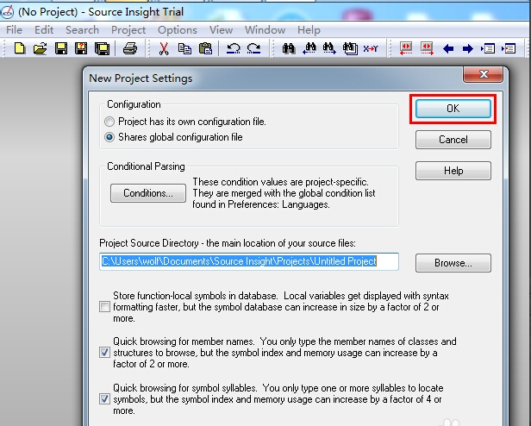Click Browse... to choose source directory
Screen dimensions: 531x426
453,263
